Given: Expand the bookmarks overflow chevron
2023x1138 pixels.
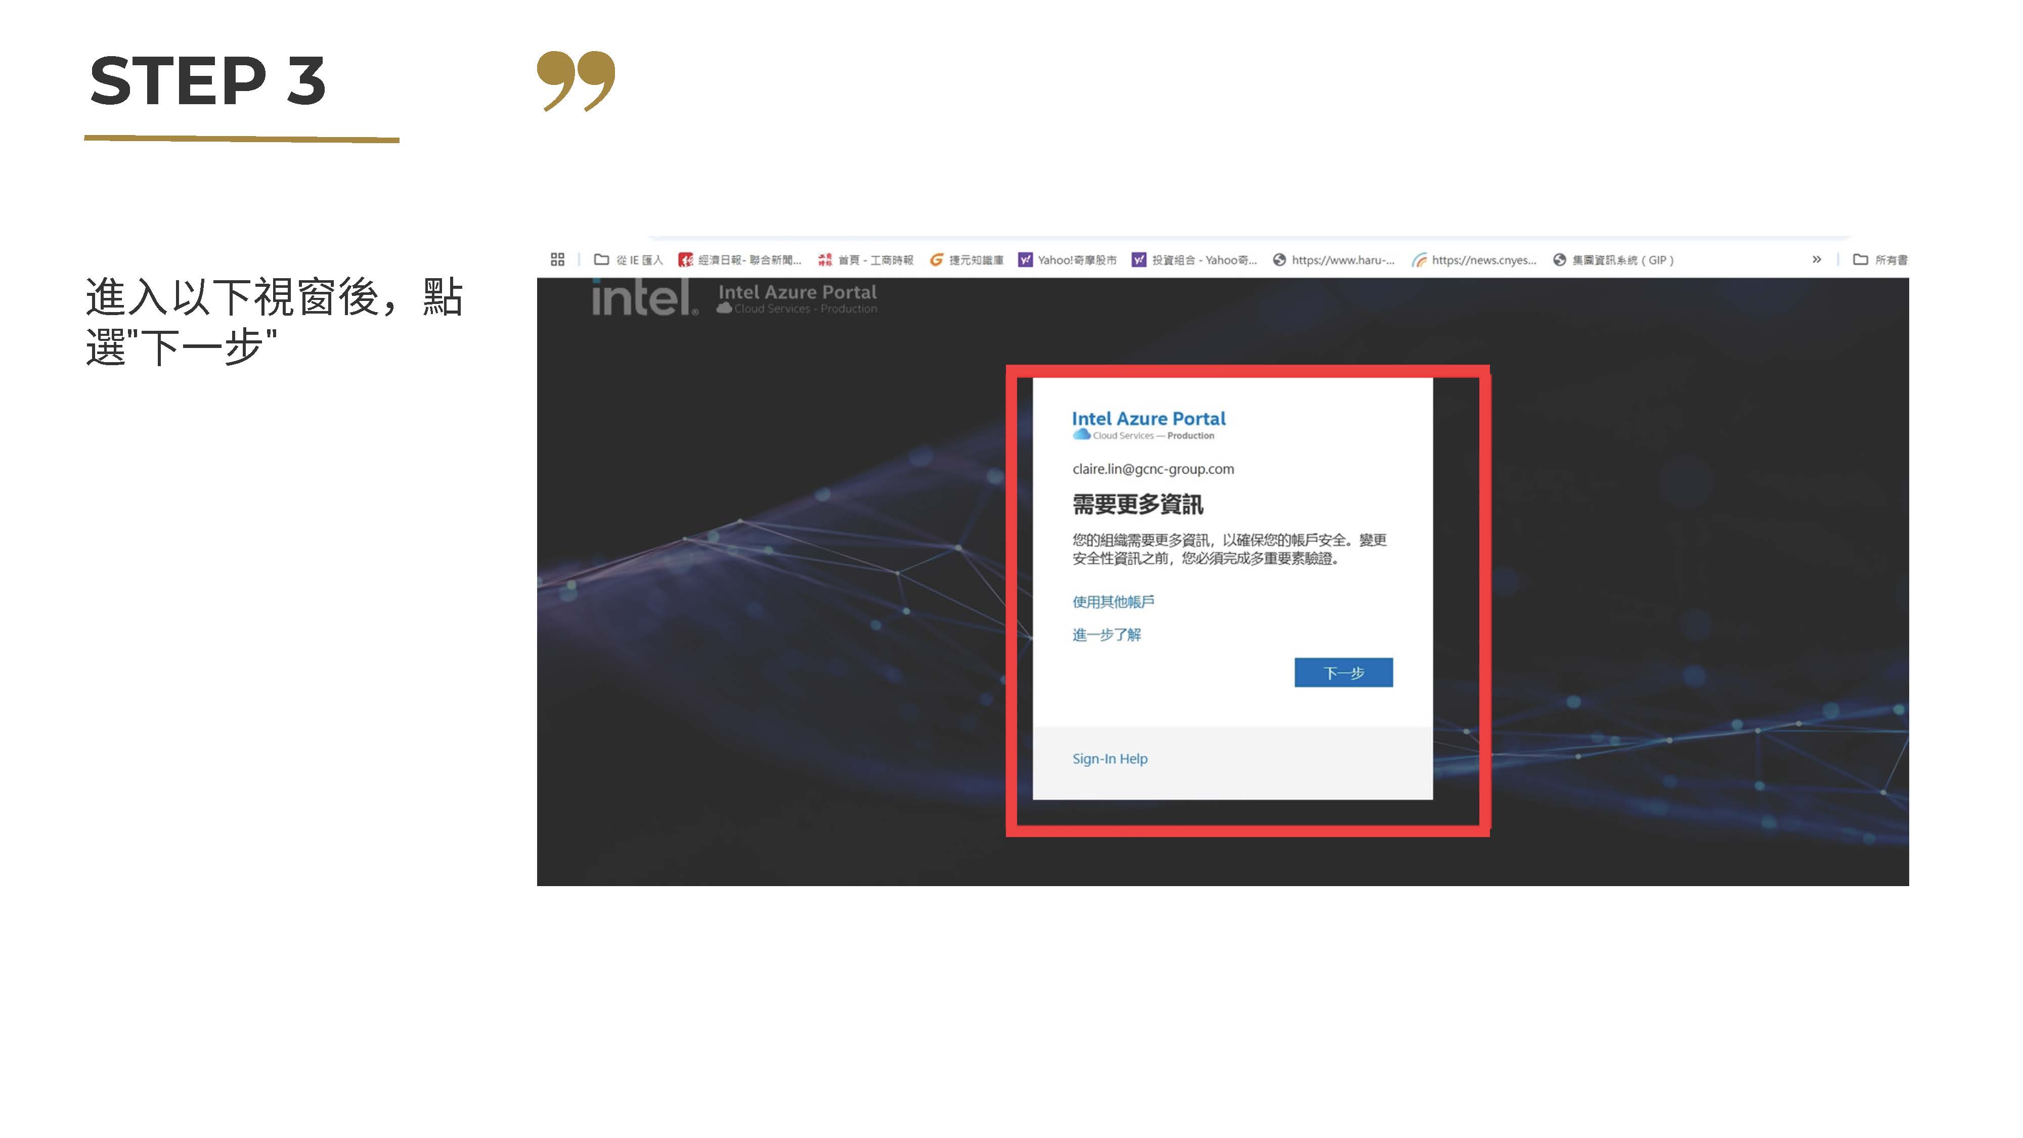Looking at the screenshot, I should point(1817,259).
